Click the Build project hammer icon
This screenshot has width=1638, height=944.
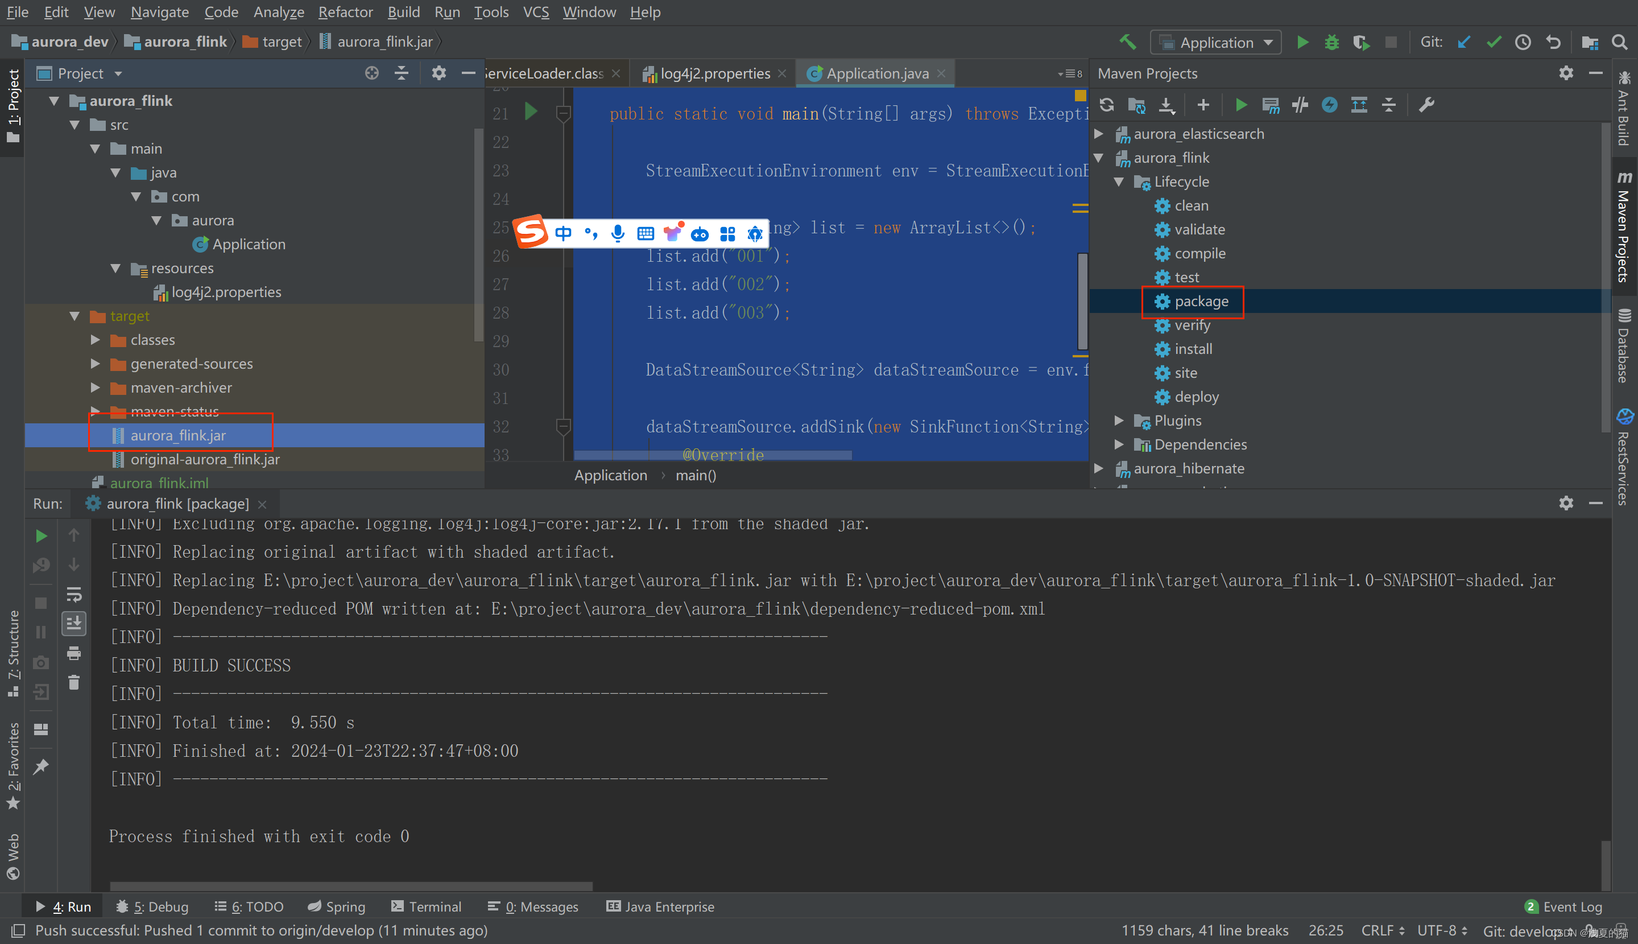click(1127, 42)
